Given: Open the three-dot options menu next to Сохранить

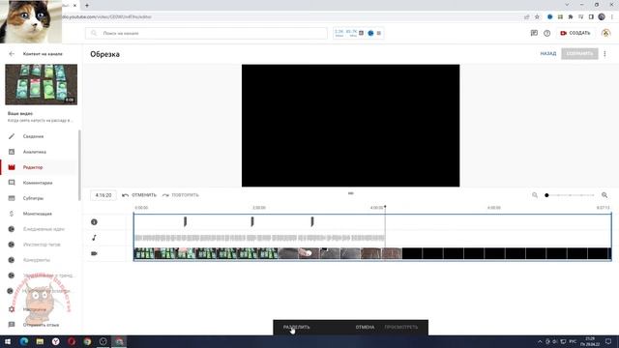Looking at the screenshot, I should pyautogui.click(x=604, y=54).
